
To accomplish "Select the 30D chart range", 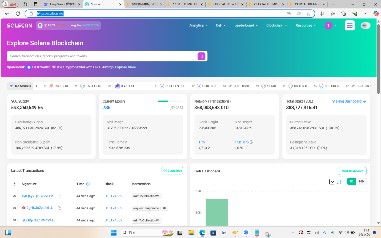I will click(361, 182).
